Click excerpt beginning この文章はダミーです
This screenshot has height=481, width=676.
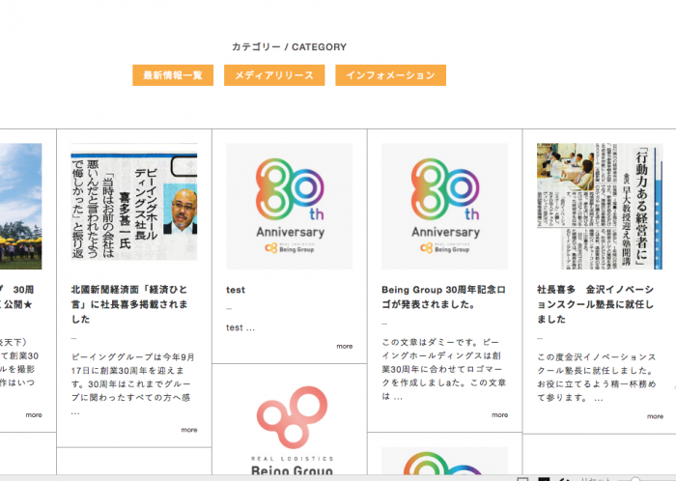pos(443,369)
